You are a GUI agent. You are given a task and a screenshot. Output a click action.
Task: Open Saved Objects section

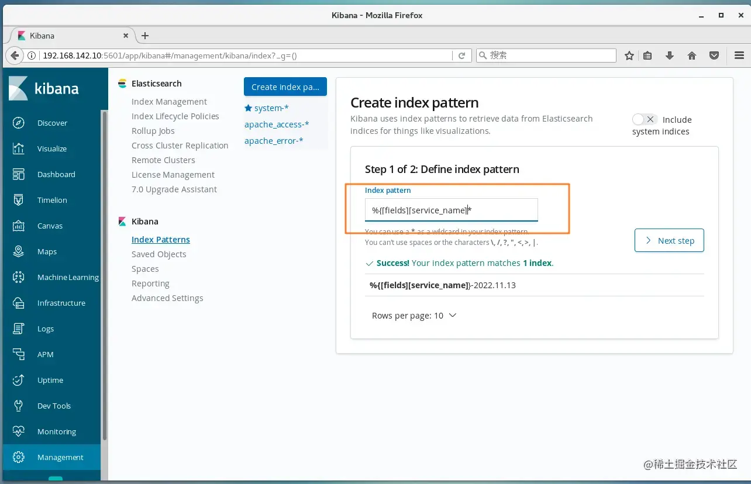(x=159, y=254)
